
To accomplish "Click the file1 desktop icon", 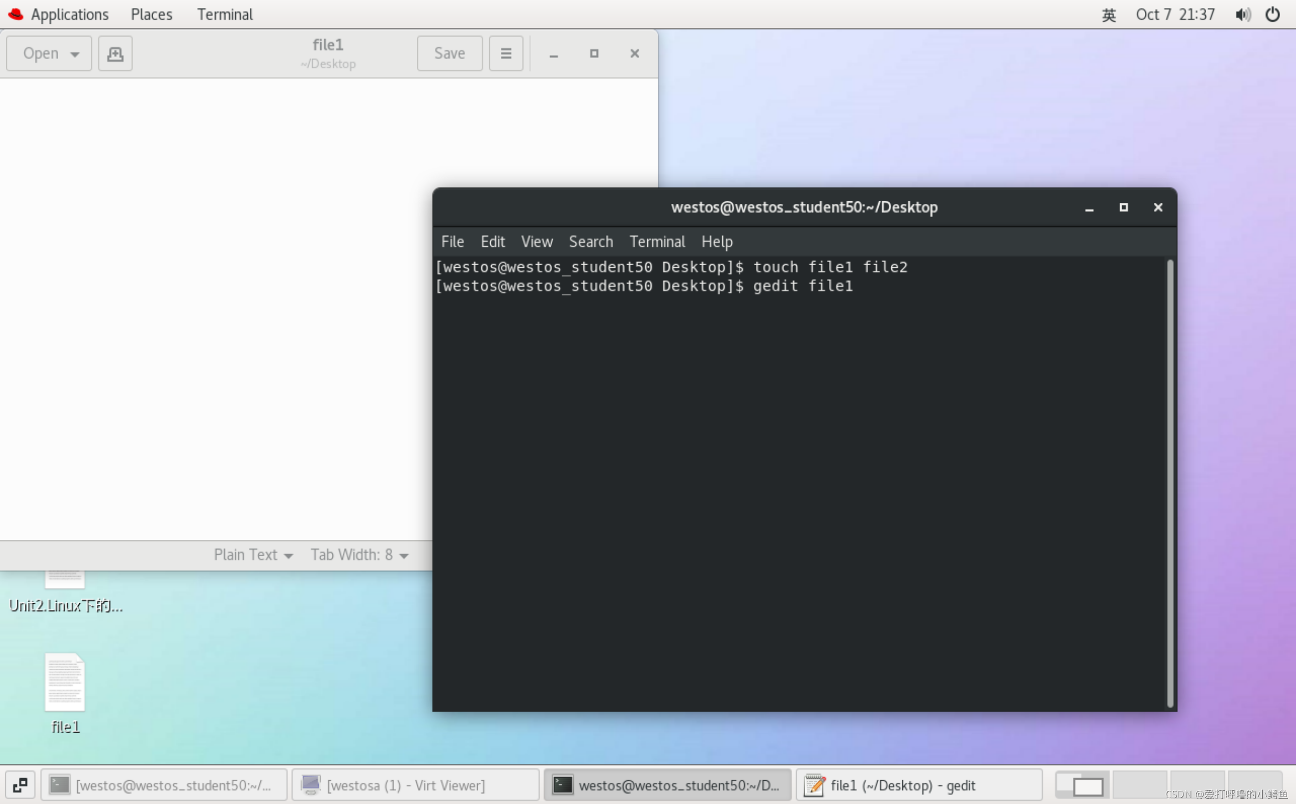I will coord(65,683).
